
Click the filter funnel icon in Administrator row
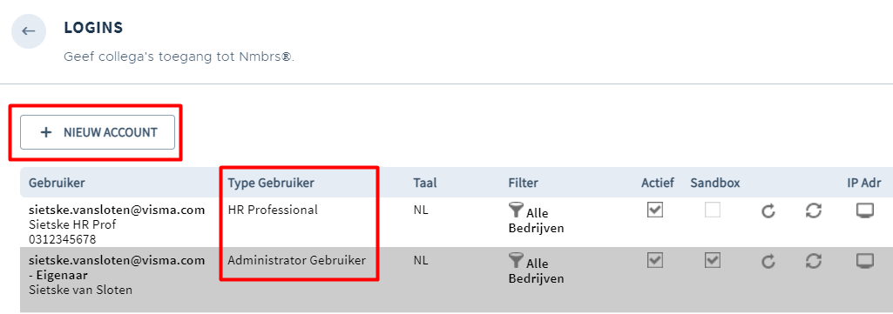pos(516,261)
